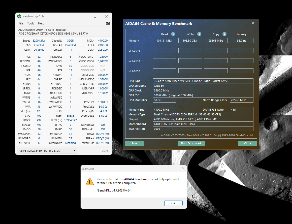Screen dimensions: 292x224
Task: Click the tWR value 48
Action: click(39, 107)
